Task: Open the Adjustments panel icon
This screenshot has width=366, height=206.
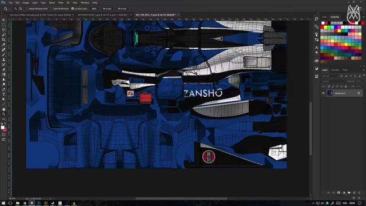Action: pyautogui.click(x=316, y=69)
